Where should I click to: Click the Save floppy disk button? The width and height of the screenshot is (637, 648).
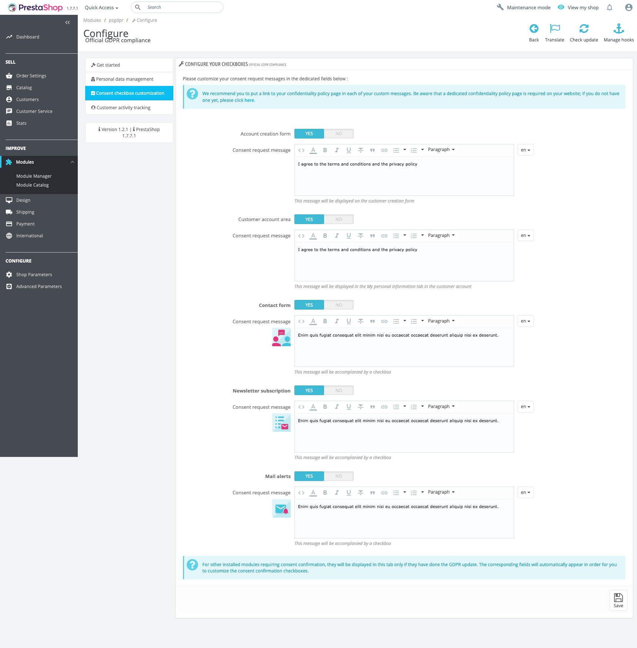click(618, 600)
